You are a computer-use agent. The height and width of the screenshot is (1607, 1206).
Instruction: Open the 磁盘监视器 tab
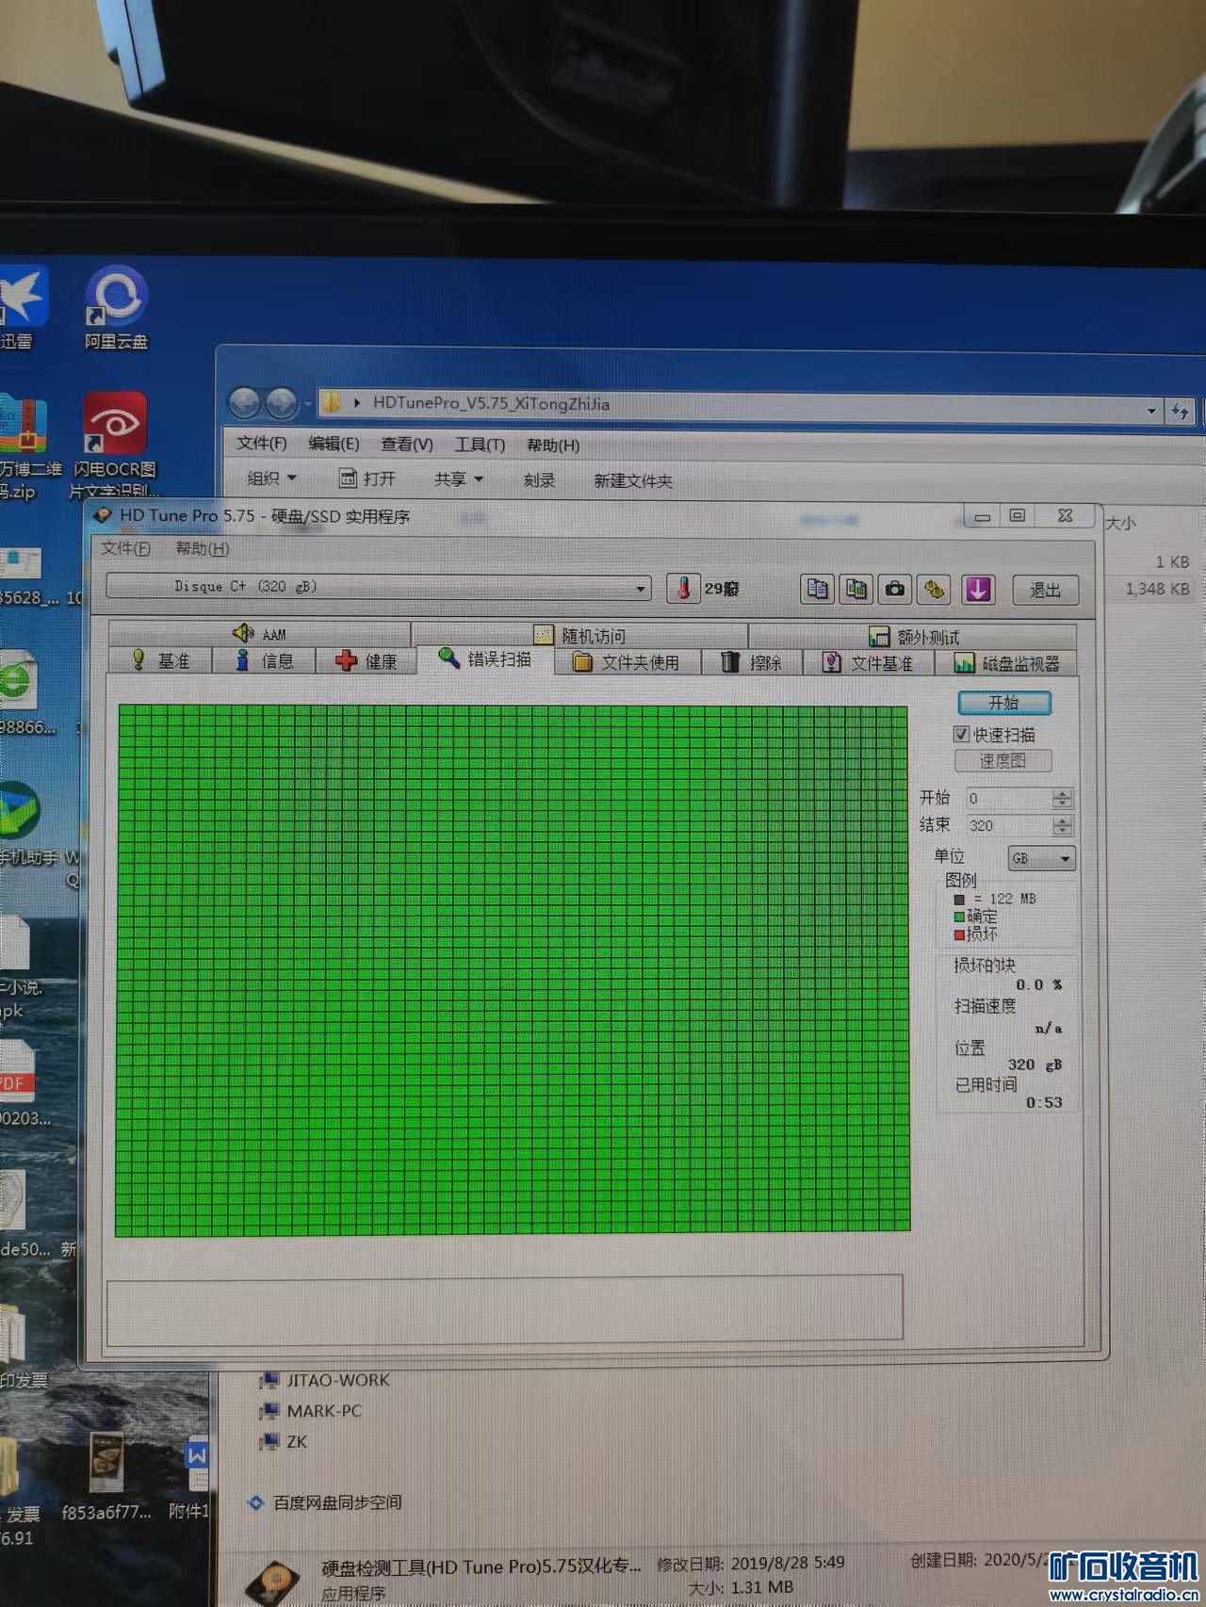pyautogui.click(x=1006, y=663)
